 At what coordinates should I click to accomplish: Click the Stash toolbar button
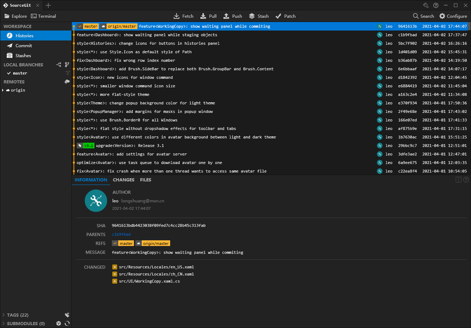pos(259,16)
